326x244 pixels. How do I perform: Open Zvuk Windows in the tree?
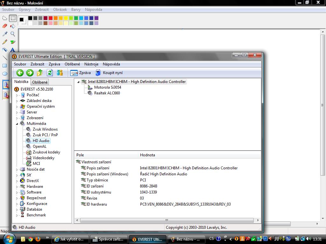pyautogui.click(x=45, y=129)
